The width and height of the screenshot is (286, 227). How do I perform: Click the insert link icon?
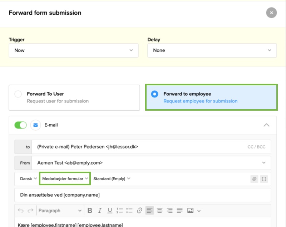click(140, 211)
